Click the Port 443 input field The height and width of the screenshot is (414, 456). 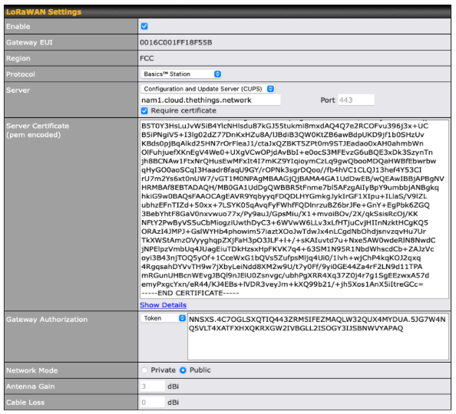(x=356, y=100)
